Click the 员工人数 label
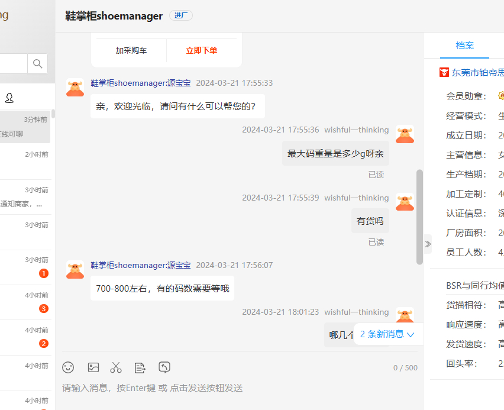Screen dimensions: 504x410 point(466,253)
